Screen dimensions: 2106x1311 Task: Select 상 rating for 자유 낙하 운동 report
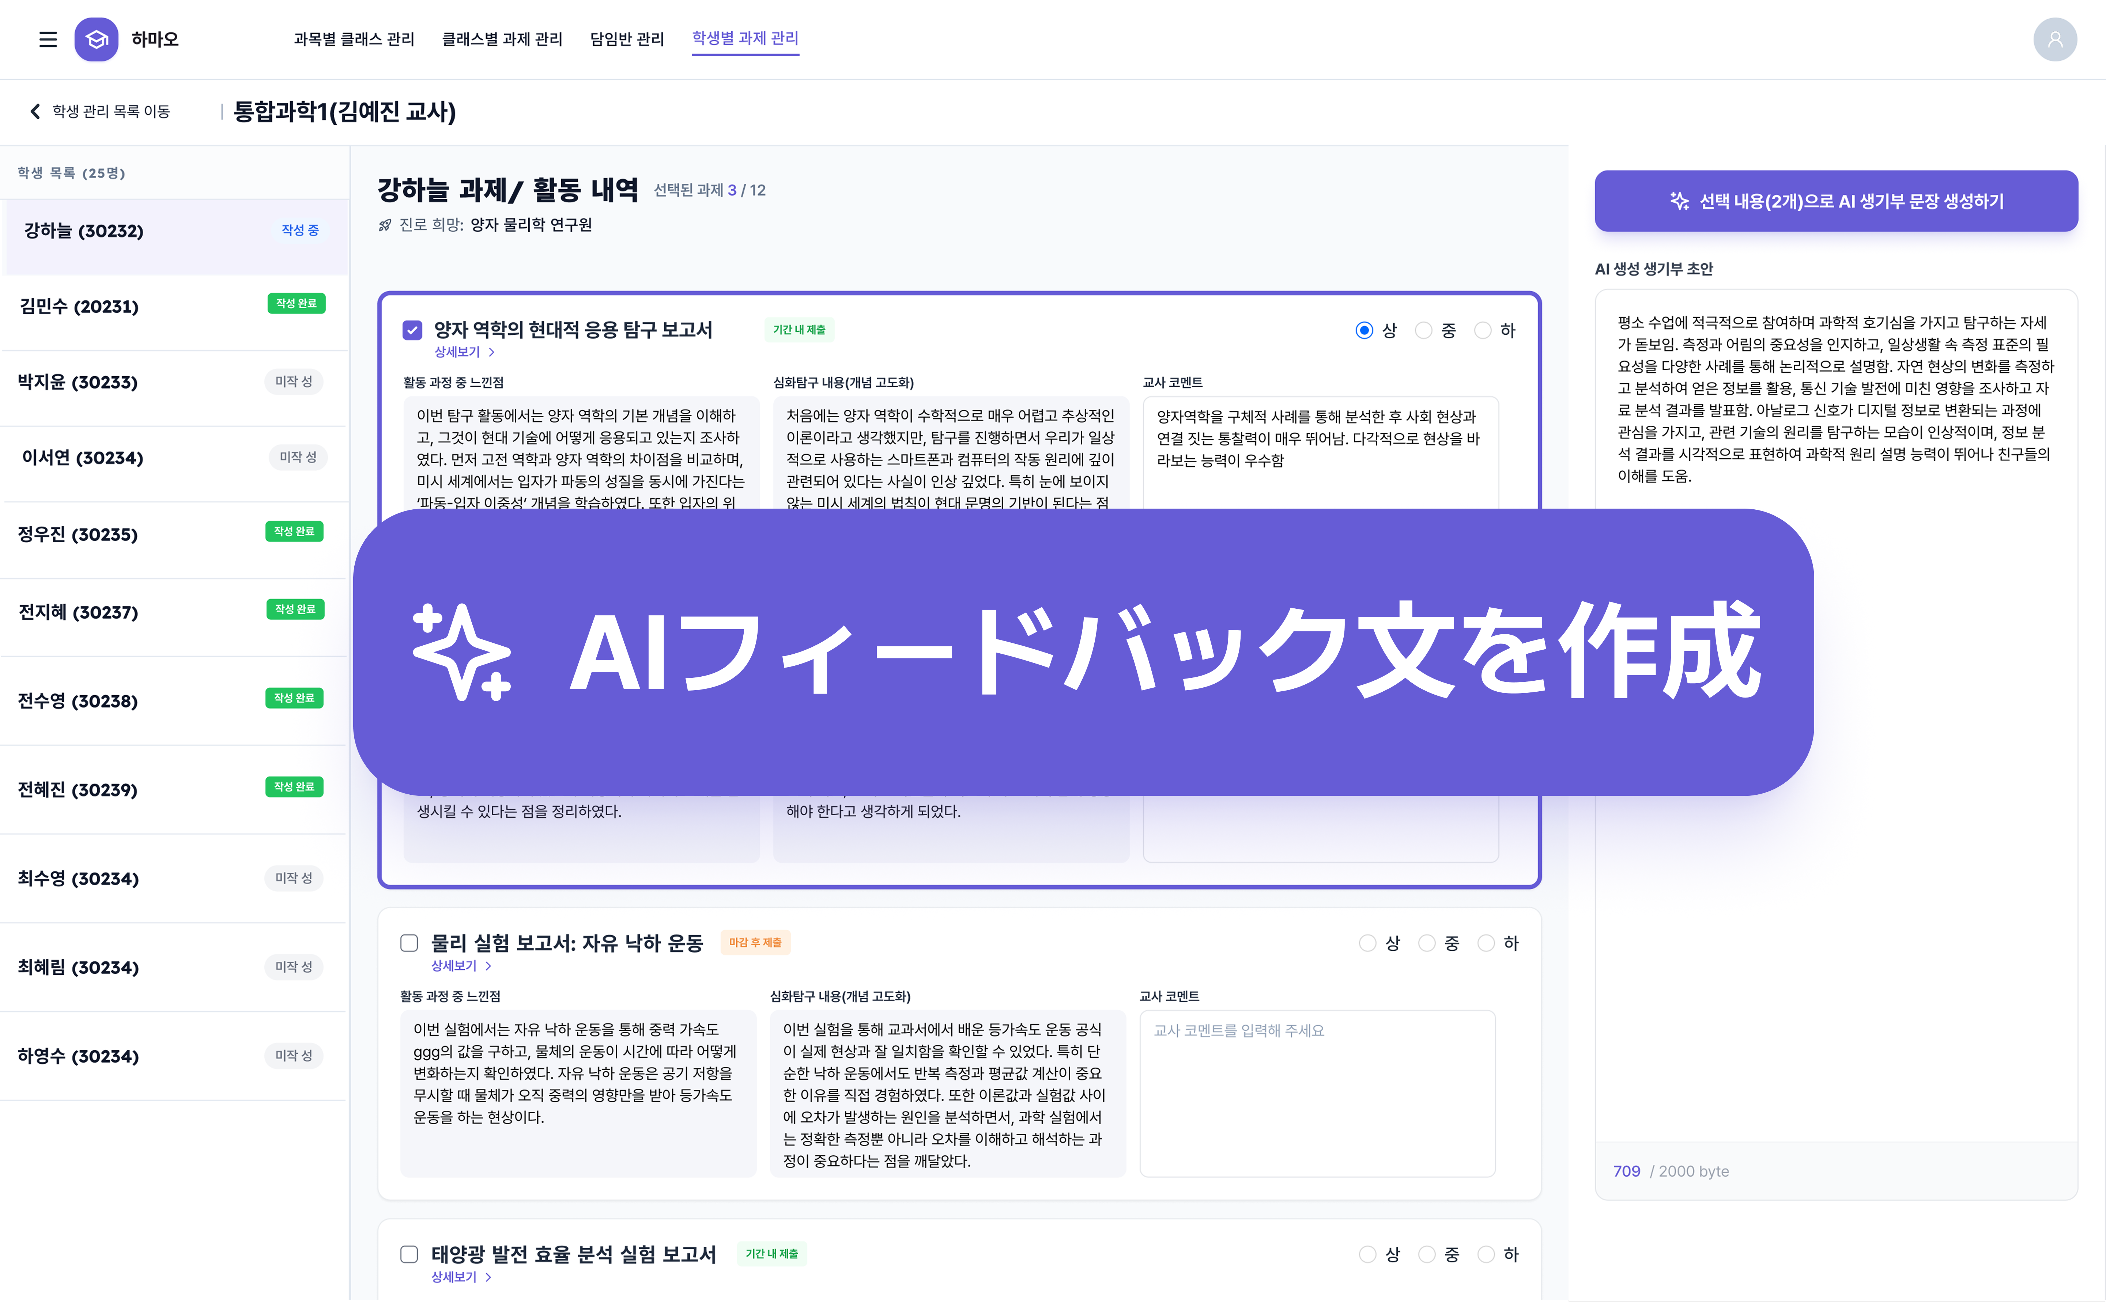coord(1367,943)
